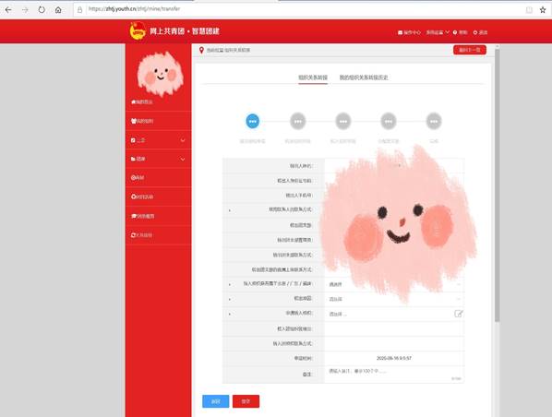Viewport: 552px width, 417px height.
Task: Reload the page with the refresh icon
Action: [42, 10]
